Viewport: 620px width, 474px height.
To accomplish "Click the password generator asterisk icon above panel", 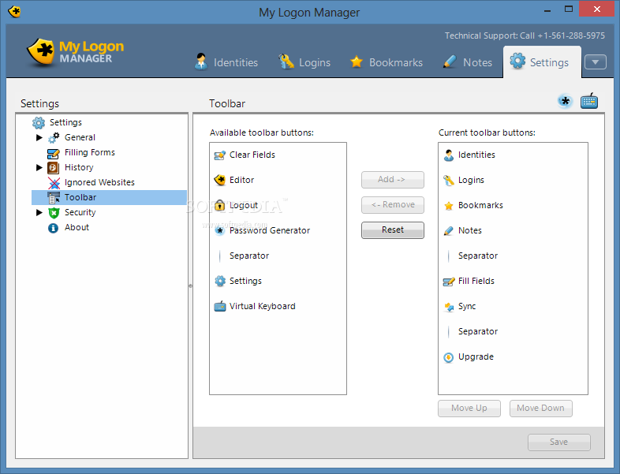I will [566, 101].
